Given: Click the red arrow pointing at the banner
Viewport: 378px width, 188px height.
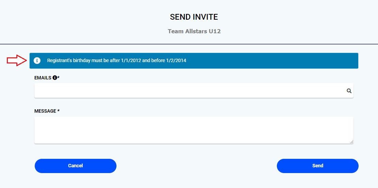Looking at the screenshot, I should [17, 60].
